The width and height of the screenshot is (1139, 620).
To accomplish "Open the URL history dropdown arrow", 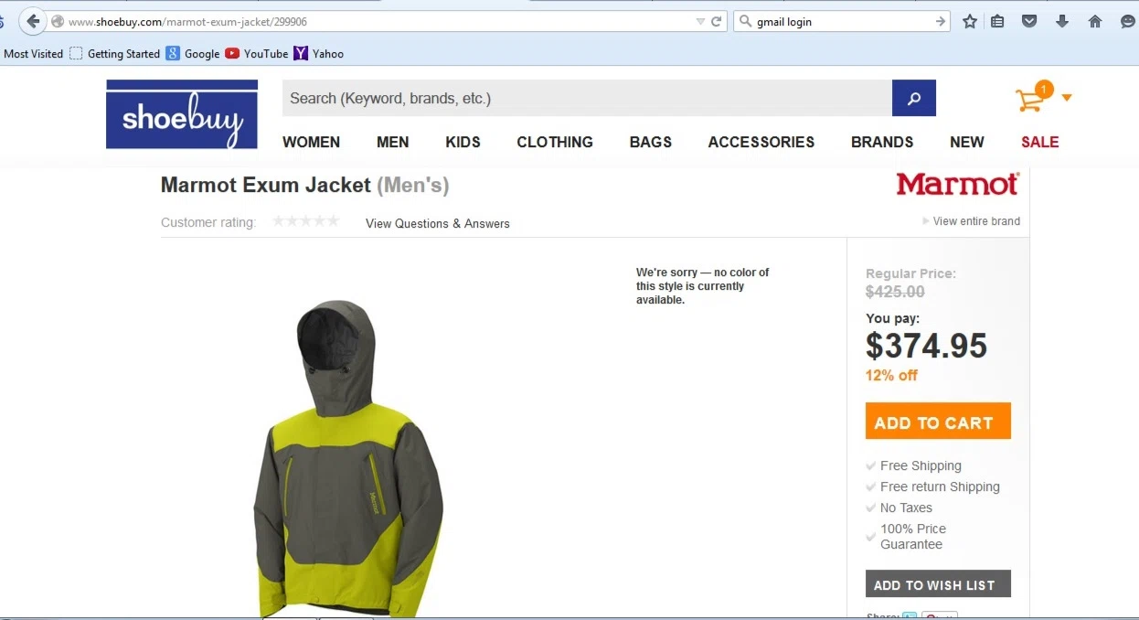I will [700, 22].
